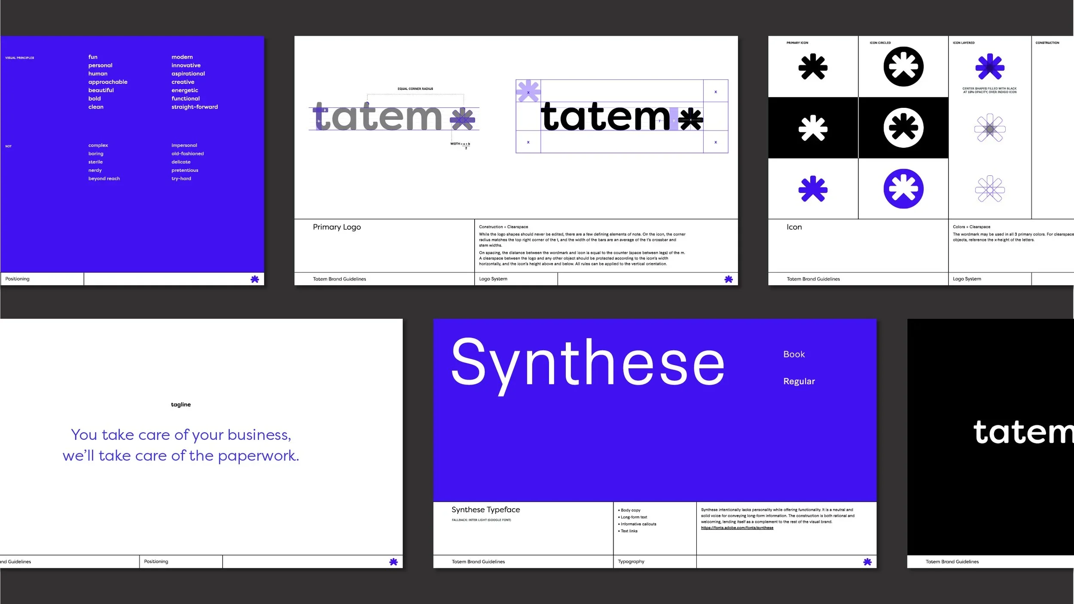Viewport: 1074px width, 604px height.
Task: Click the Regular font weight label
Action: click(x=799, y=381)
